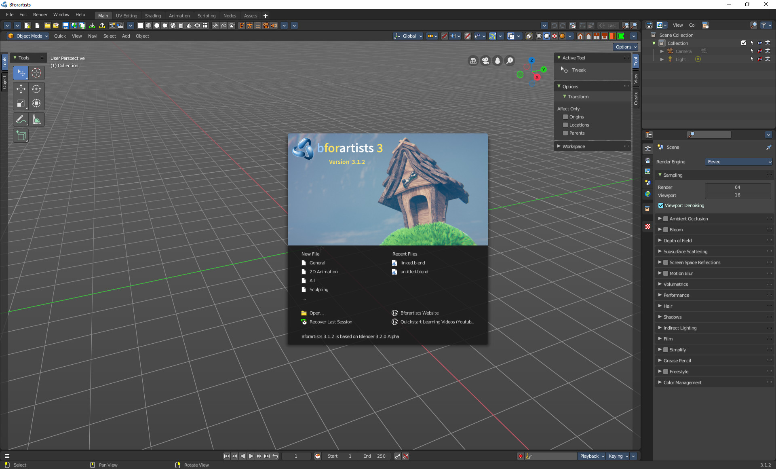Image resolution: width=776 pixels, height=469 pixels.
Task: Click the Render samples value field
Action: pos(737,187)
